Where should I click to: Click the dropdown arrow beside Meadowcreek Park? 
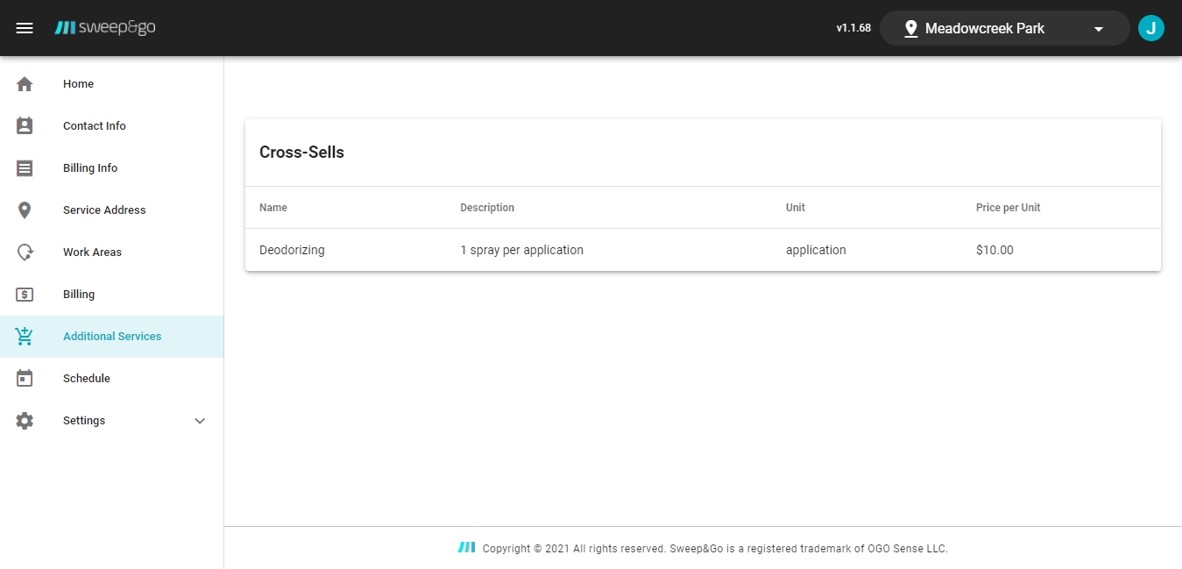[1099, 29]
